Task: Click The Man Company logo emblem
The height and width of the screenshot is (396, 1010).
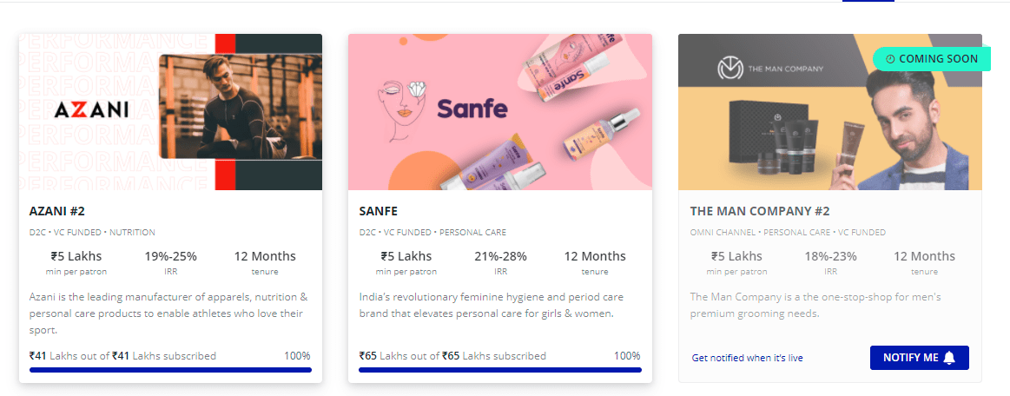Action: click(729, 69)
